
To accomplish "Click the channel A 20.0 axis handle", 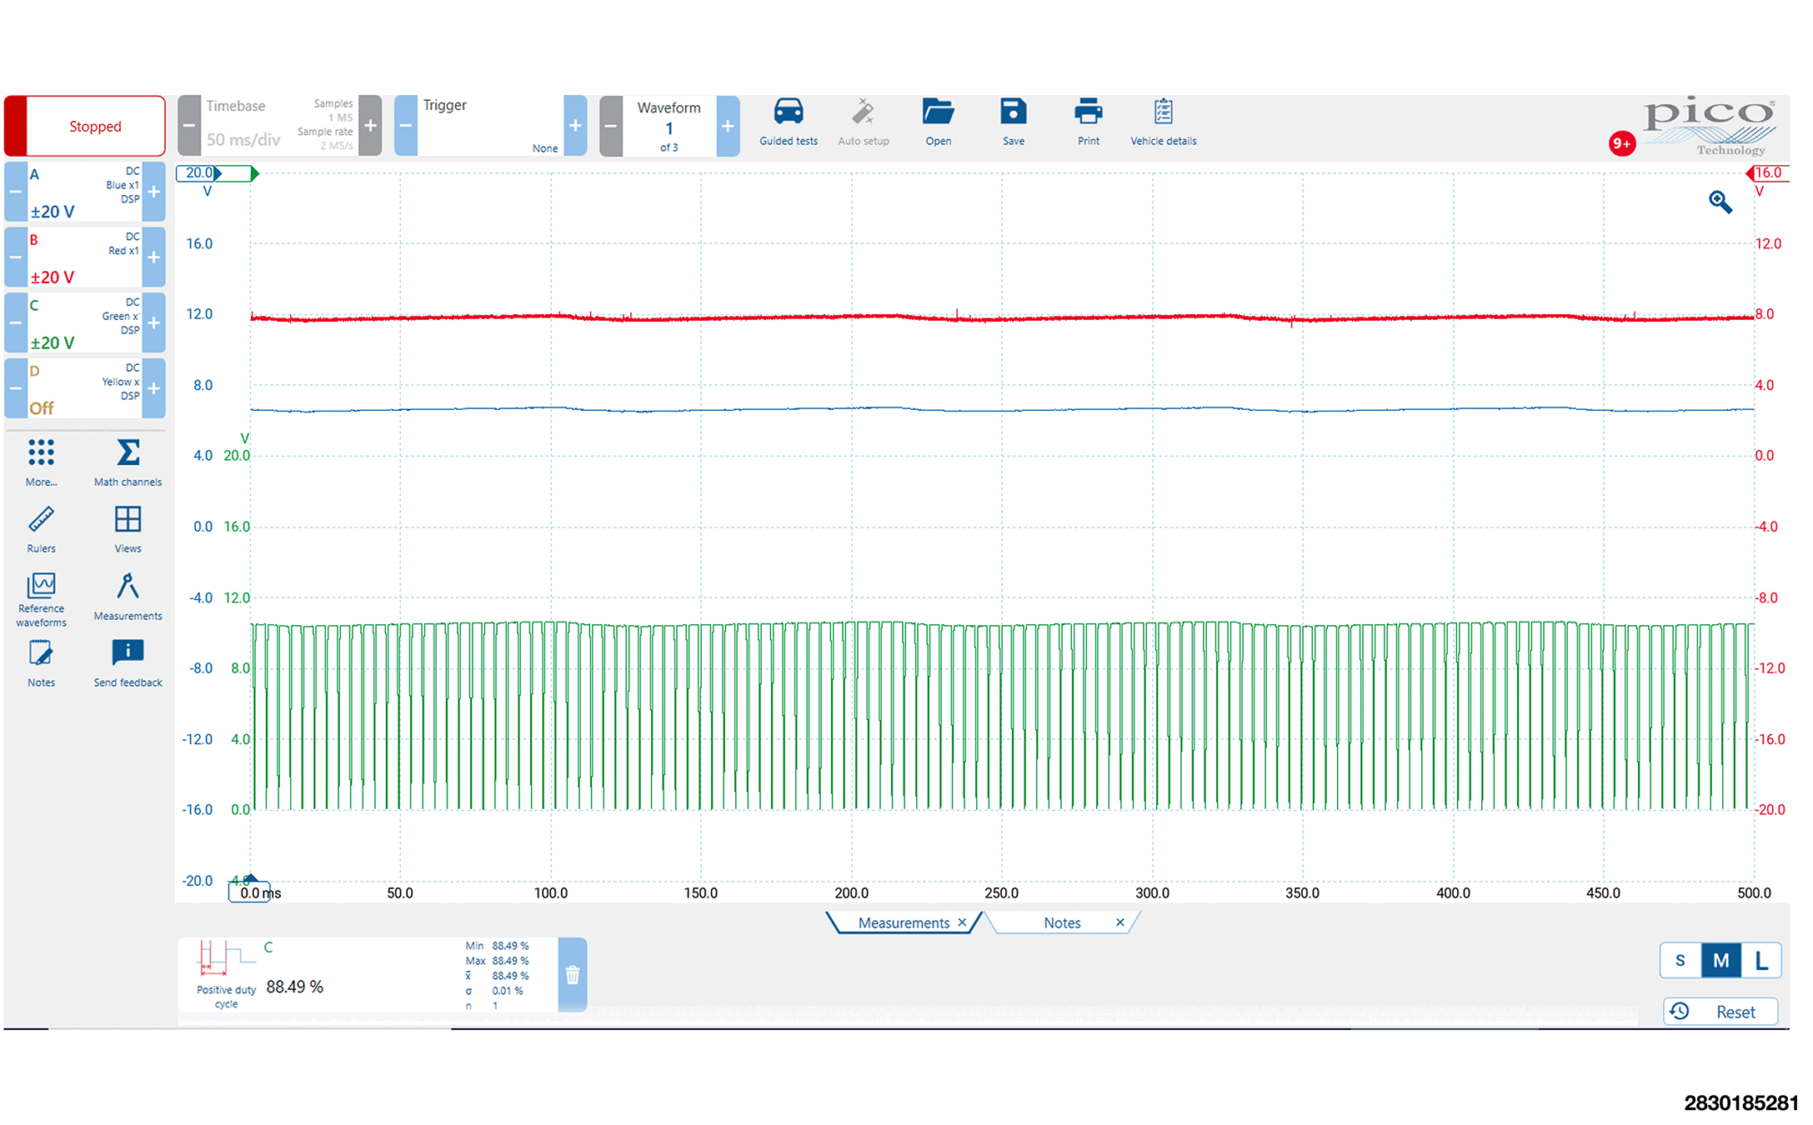I will click(x=198, y=173).
